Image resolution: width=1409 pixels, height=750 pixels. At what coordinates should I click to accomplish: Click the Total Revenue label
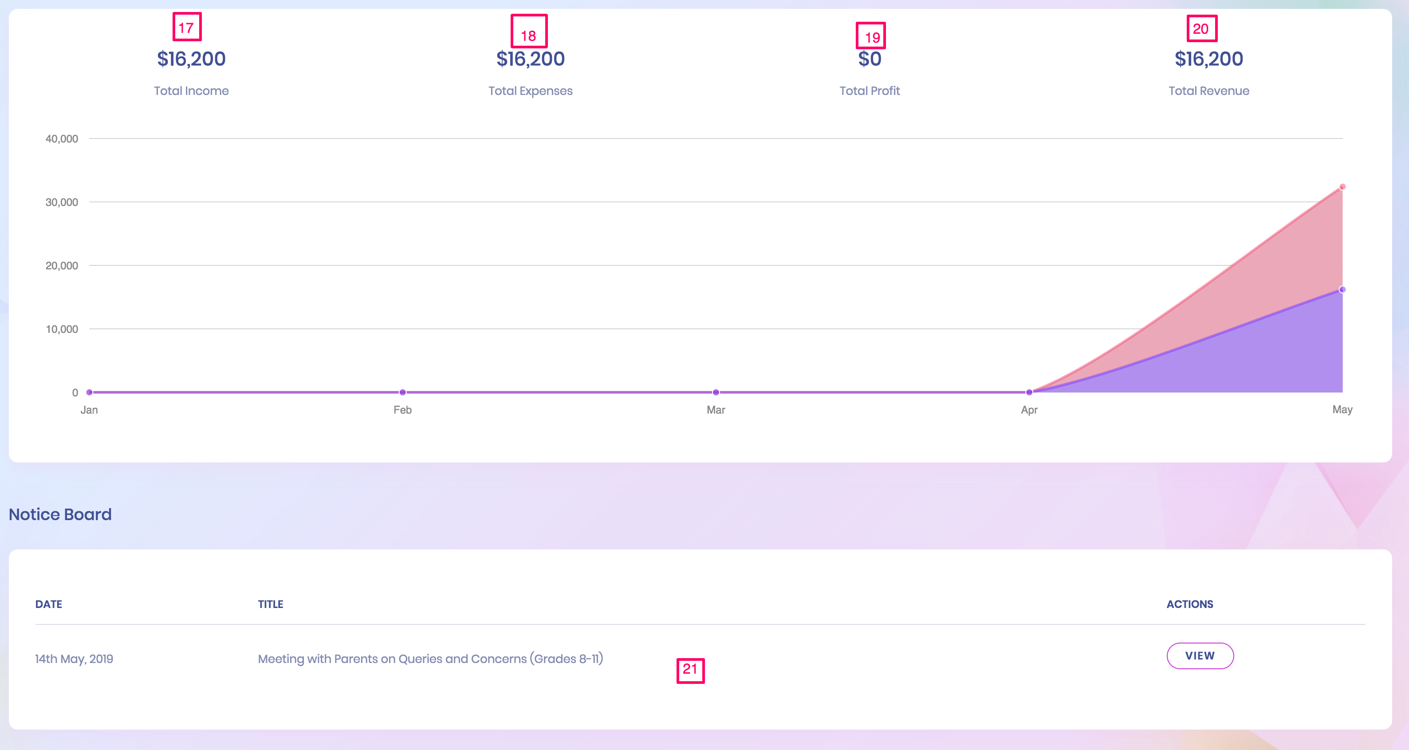coord(1208,91)
